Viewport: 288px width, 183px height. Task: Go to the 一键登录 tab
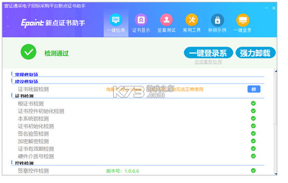tap(243, 23)
